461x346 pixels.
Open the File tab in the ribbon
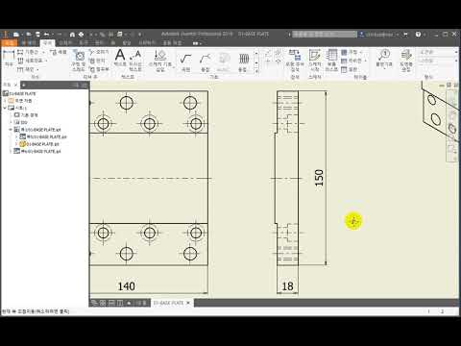click(9, 42)
